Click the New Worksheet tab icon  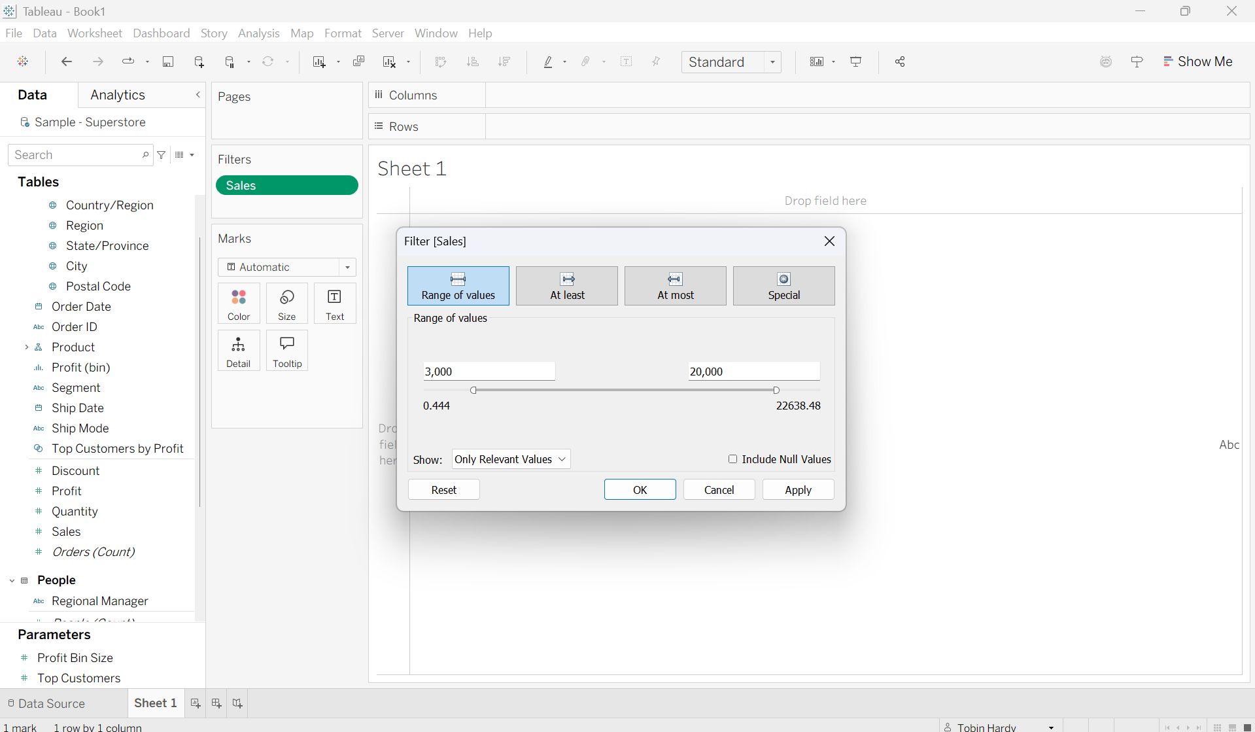(x=195, y=703)
